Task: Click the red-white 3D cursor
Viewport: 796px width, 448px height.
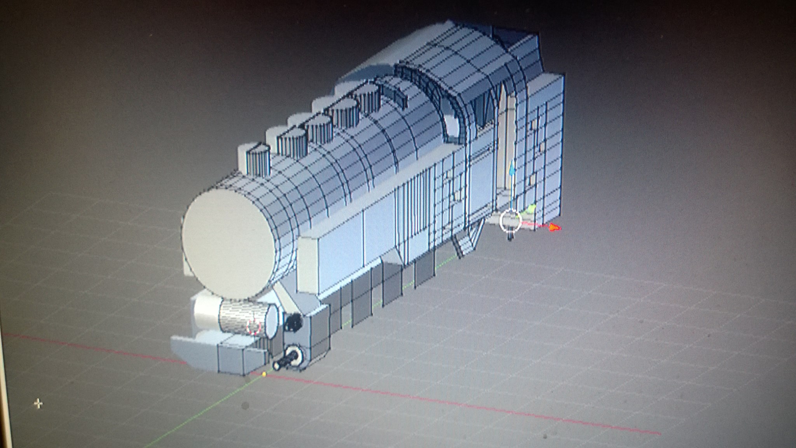Action: (x=253, y=327)
